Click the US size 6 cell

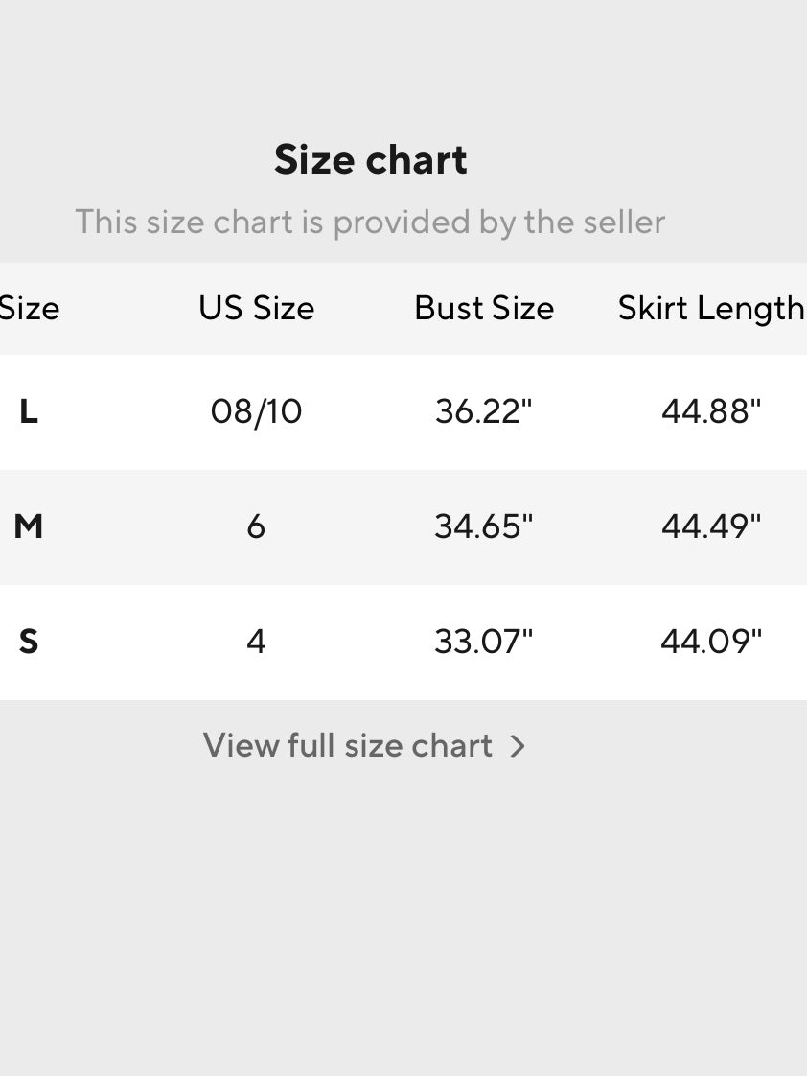(256, 526)
